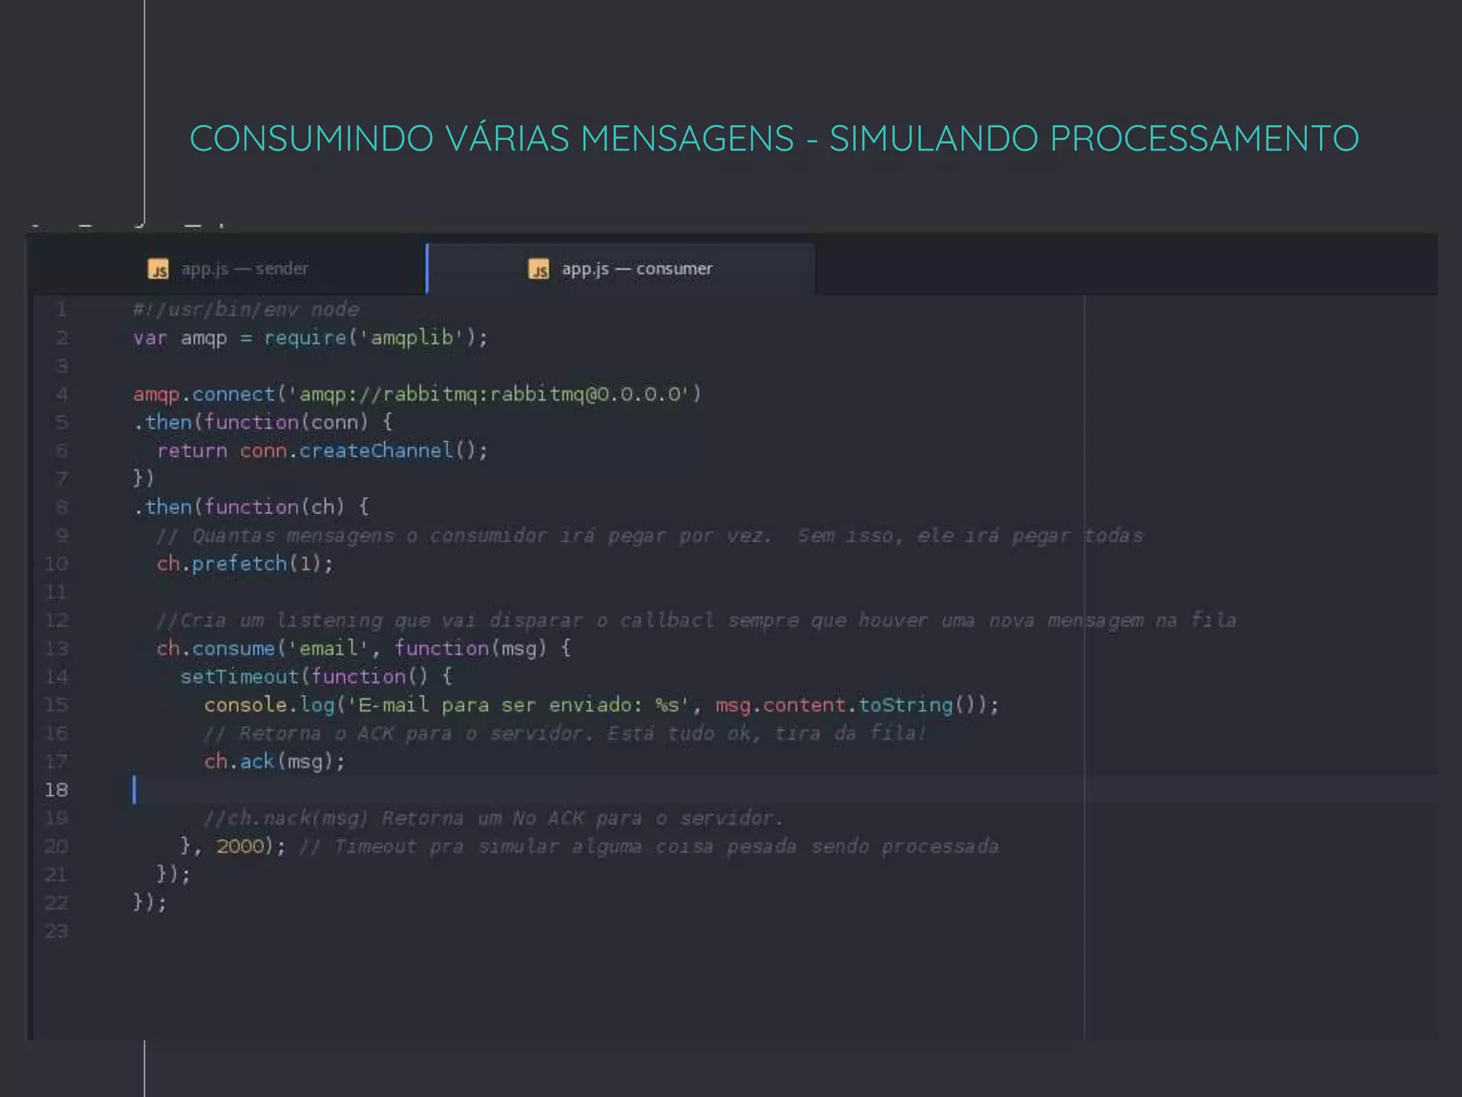Click the JS file icon on sender tab
The width and height of the screenshot is (1462, 1097).
click(158, 269)
